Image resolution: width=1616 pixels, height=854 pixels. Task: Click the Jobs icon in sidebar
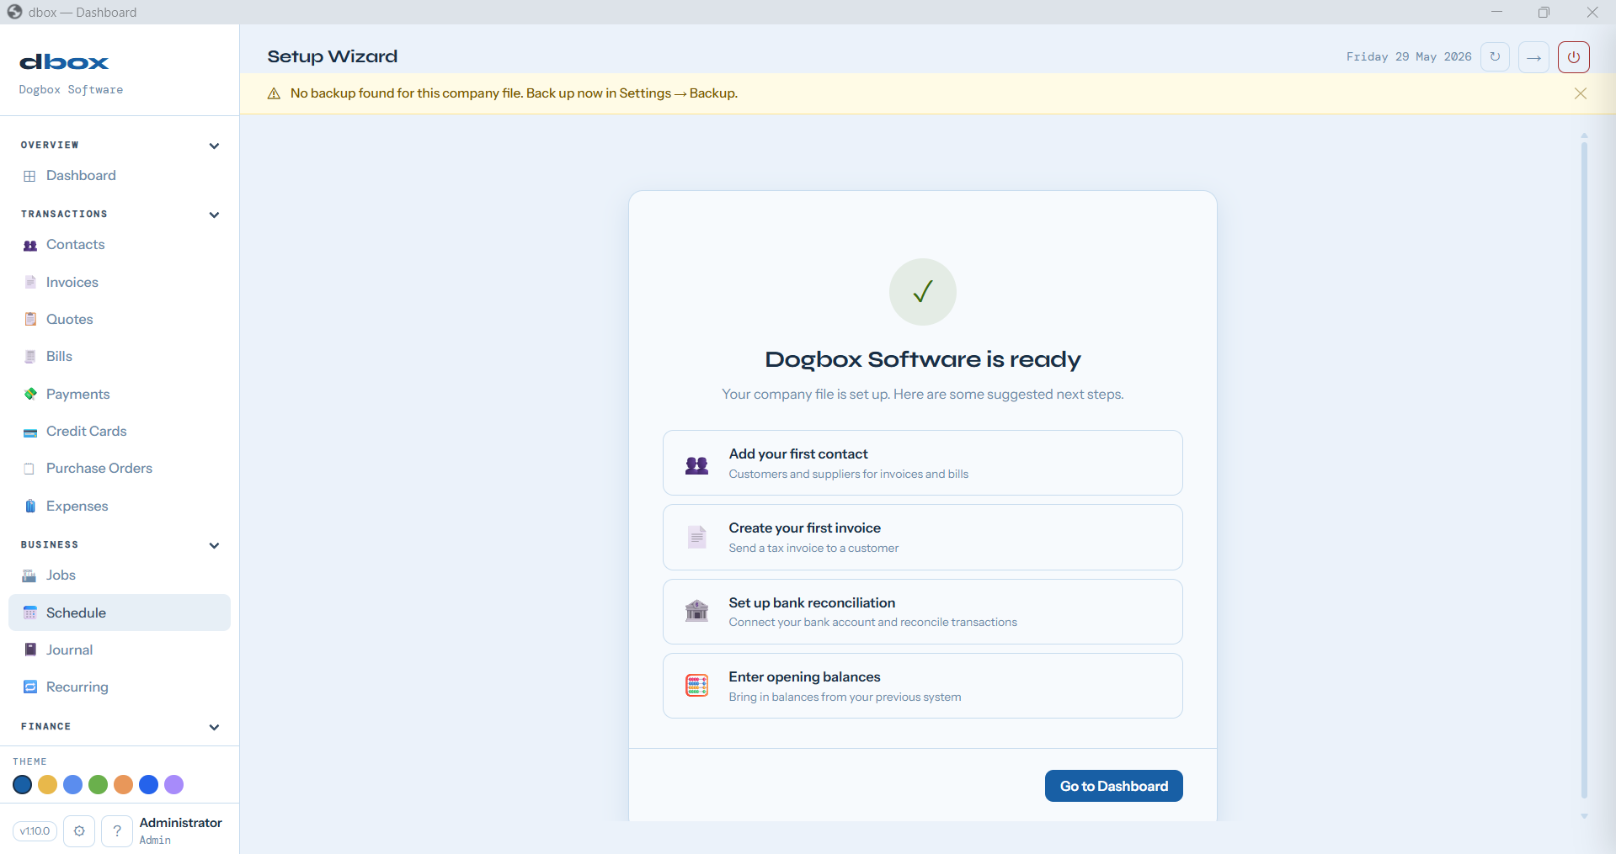click(29, 576)
